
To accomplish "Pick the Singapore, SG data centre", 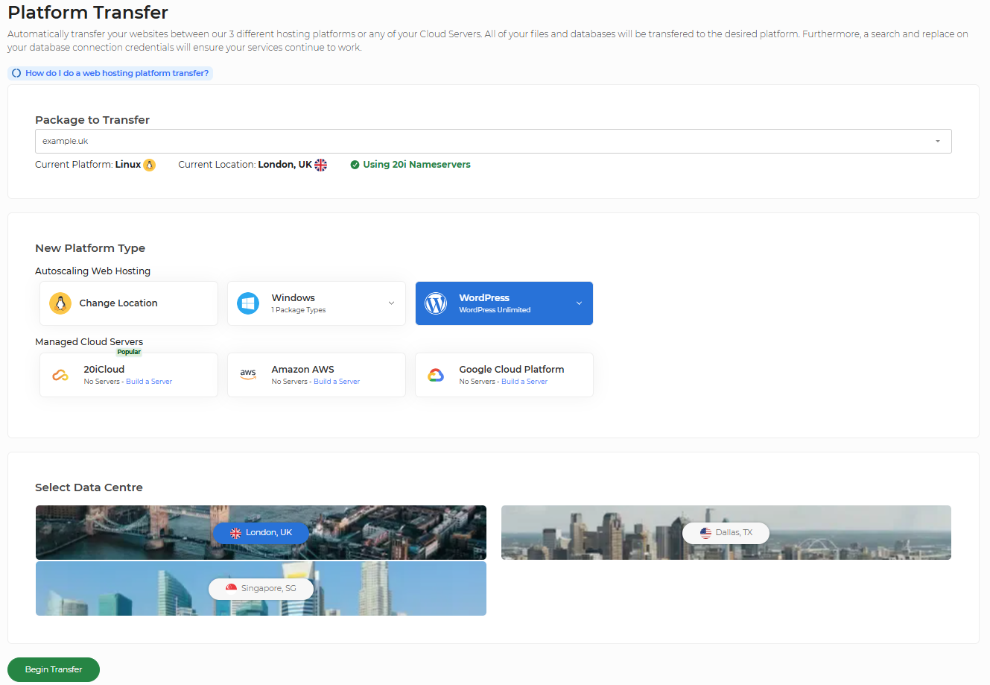I will [261, 588].
